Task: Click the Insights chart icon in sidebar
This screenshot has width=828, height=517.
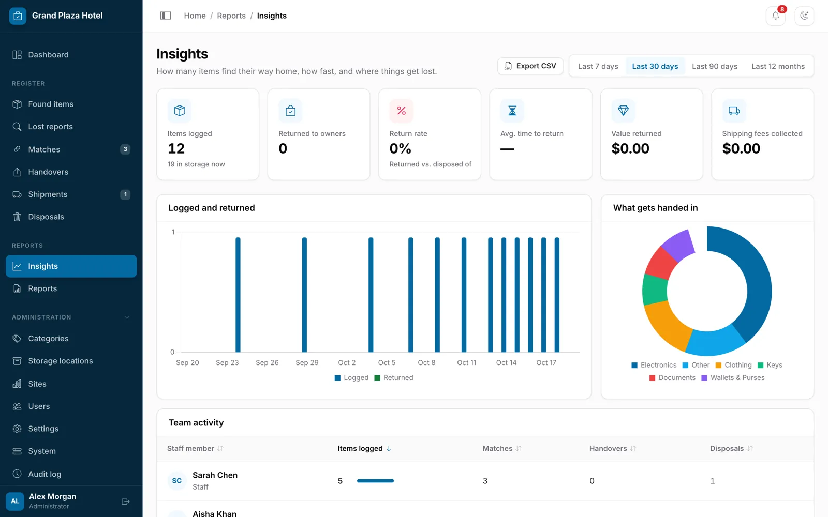Action: (17, 266)
